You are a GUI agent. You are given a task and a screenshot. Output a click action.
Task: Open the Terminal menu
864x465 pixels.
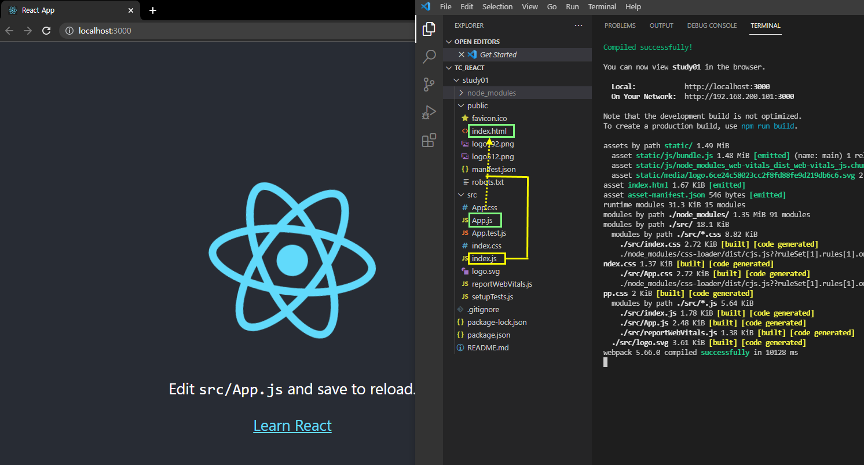pyautogui.click(x=602, y=6)
